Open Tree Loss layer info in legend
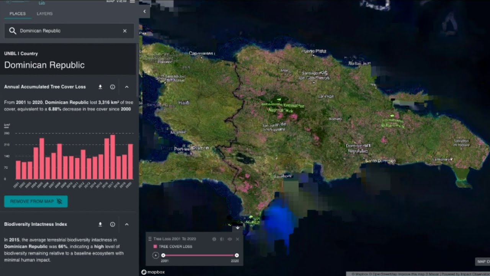 (x=214, y=239)
